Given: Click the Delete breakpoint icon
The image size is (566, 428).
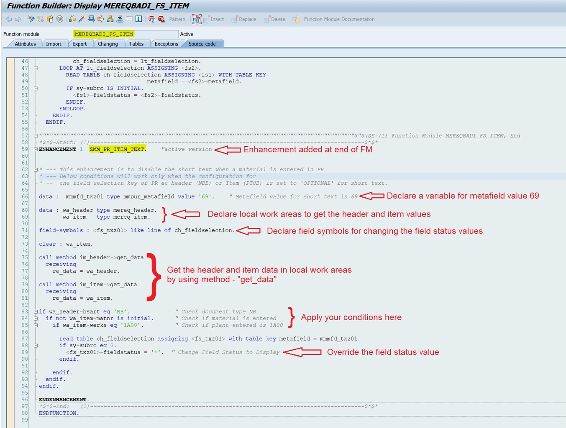Looking at the screenshot, I should (x=161, y=19).
